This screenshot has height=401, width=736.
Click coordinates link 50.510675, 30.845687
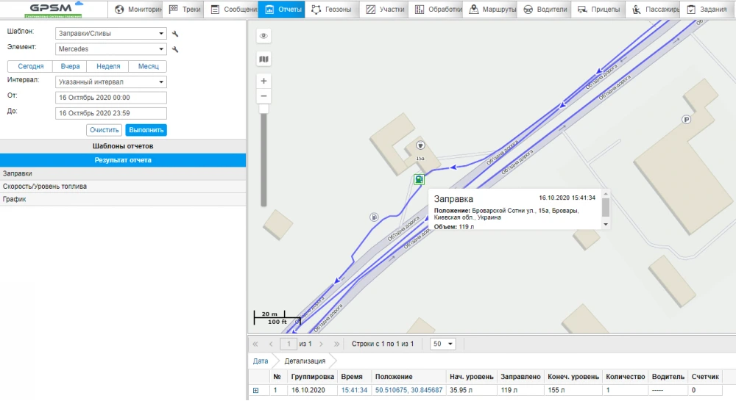(408, 390)
